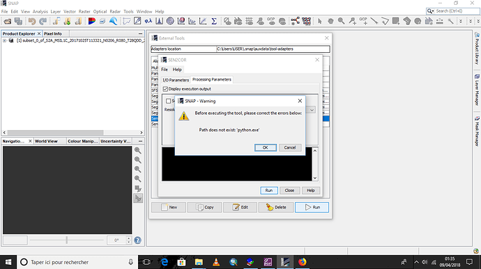This screenshot has height=269, width=481.
Task: Click Product Explorer horizontal scrollbar thumb
Action: 56,133
